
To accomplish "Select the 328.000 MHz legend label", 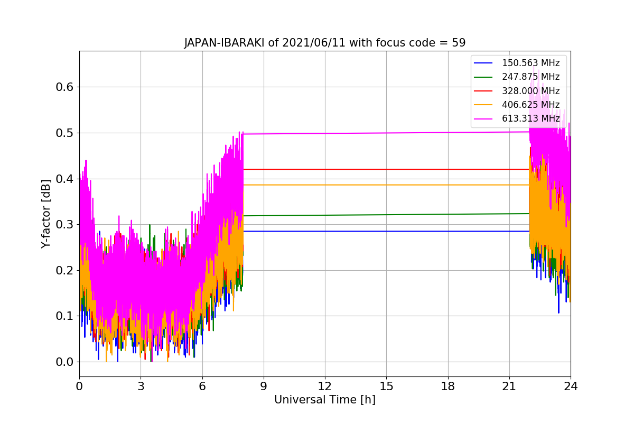I will click(x=530, y=91).
